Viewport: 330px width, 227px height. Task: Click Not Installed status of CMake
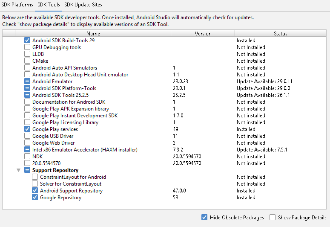point(251,61)
